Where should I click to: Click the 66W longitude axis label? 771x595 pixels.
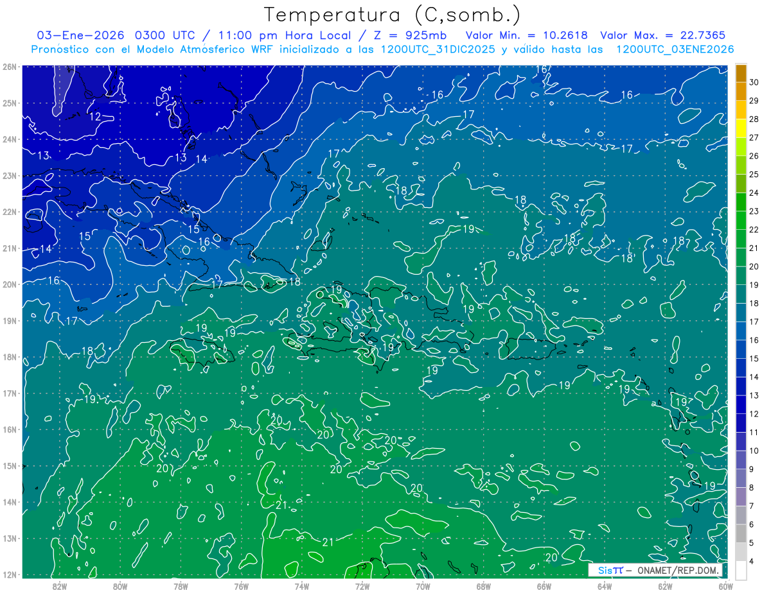544,586
